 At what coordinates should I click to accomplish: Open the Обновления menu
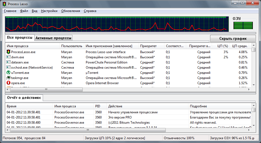pos(70,11)
